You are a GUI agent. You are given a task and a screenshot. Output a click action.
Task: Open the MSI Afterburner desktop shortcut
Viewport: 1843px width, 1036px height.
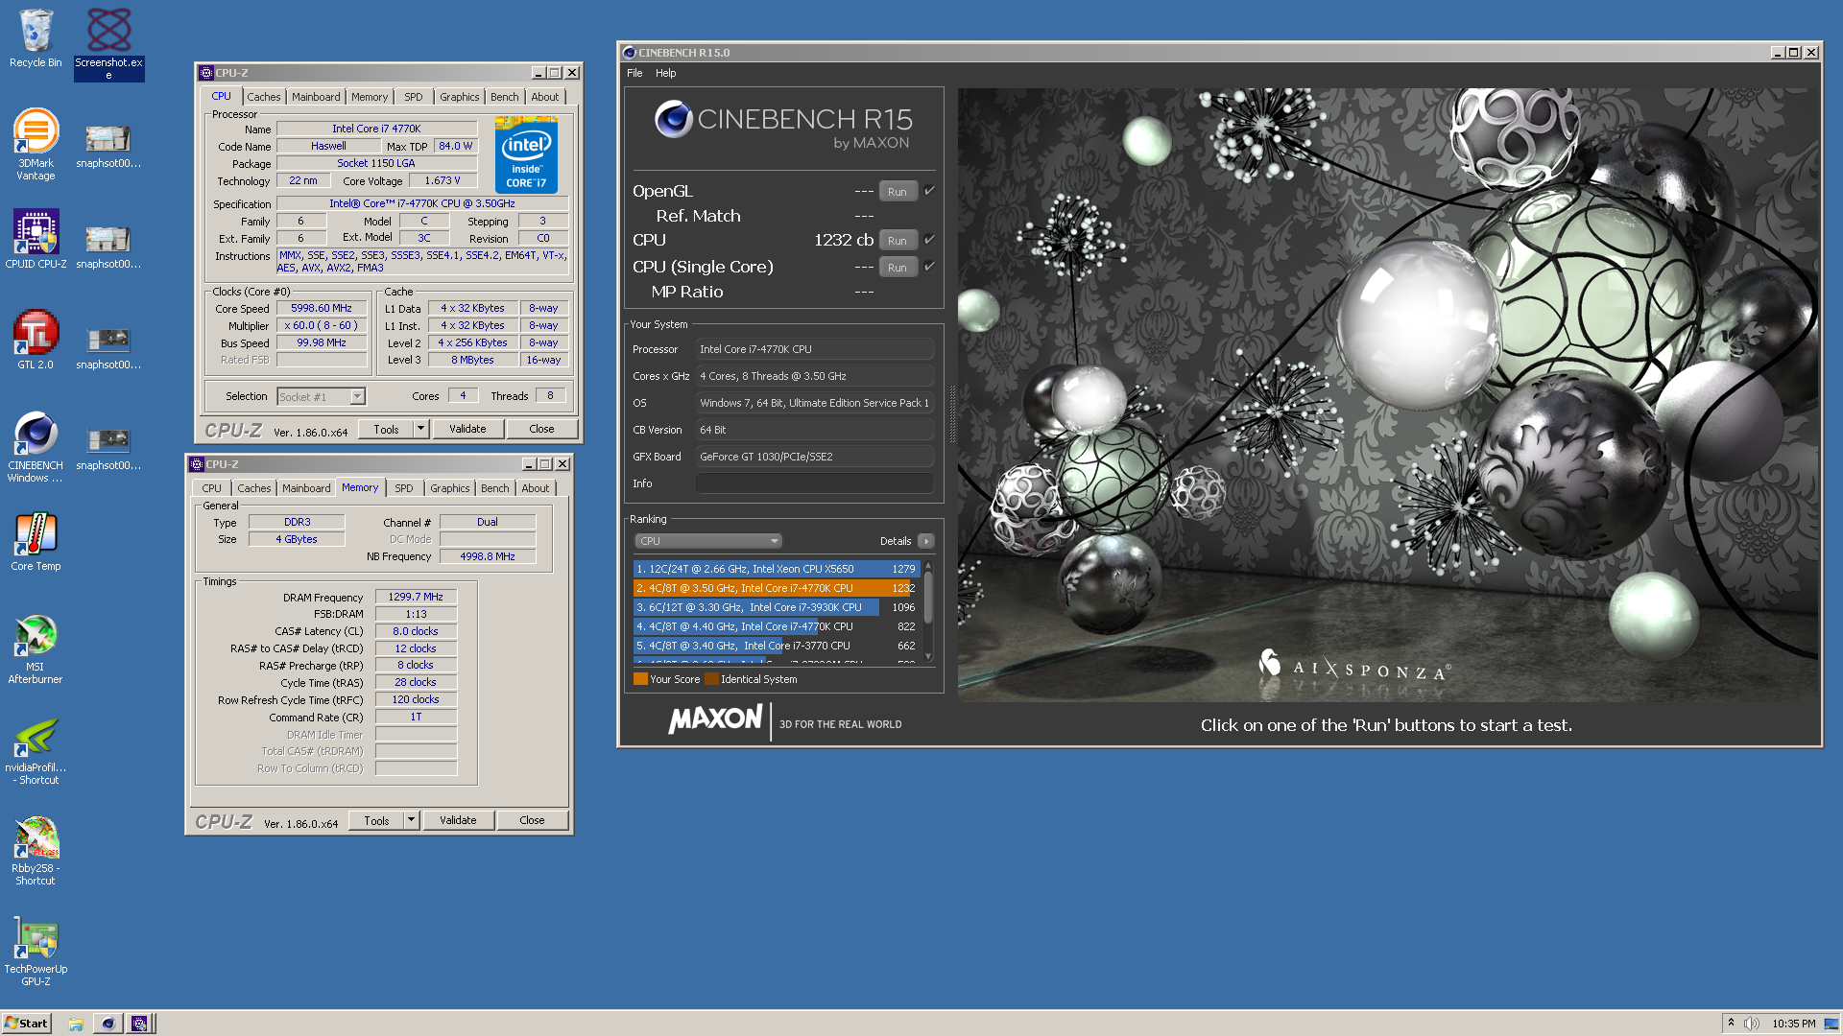[x=36, y=648]
